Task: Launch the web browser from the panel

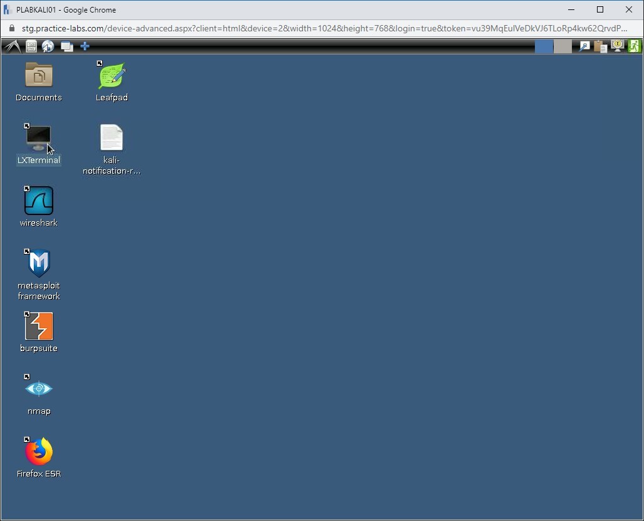Action: click(x=48, y=46)
